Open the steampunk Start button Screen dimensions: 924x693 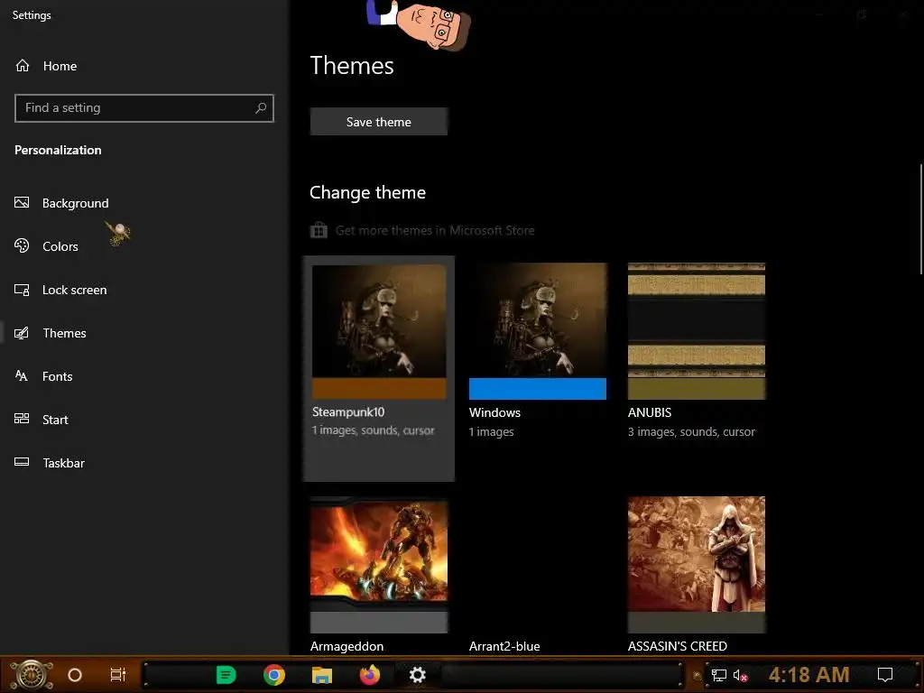(32, 674)
